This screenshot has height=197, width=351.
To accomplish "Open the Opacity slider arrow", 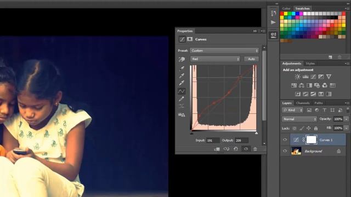I will coord(346,119).
